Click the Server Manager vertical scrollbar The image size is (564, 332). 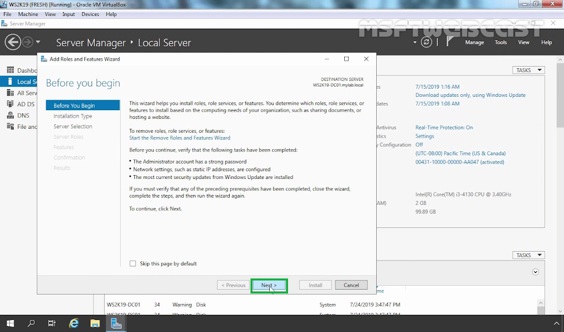tap(560, 95)
